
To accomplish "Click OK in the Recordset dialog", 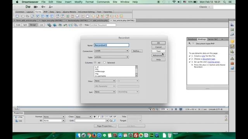I will tap(158, 43).
